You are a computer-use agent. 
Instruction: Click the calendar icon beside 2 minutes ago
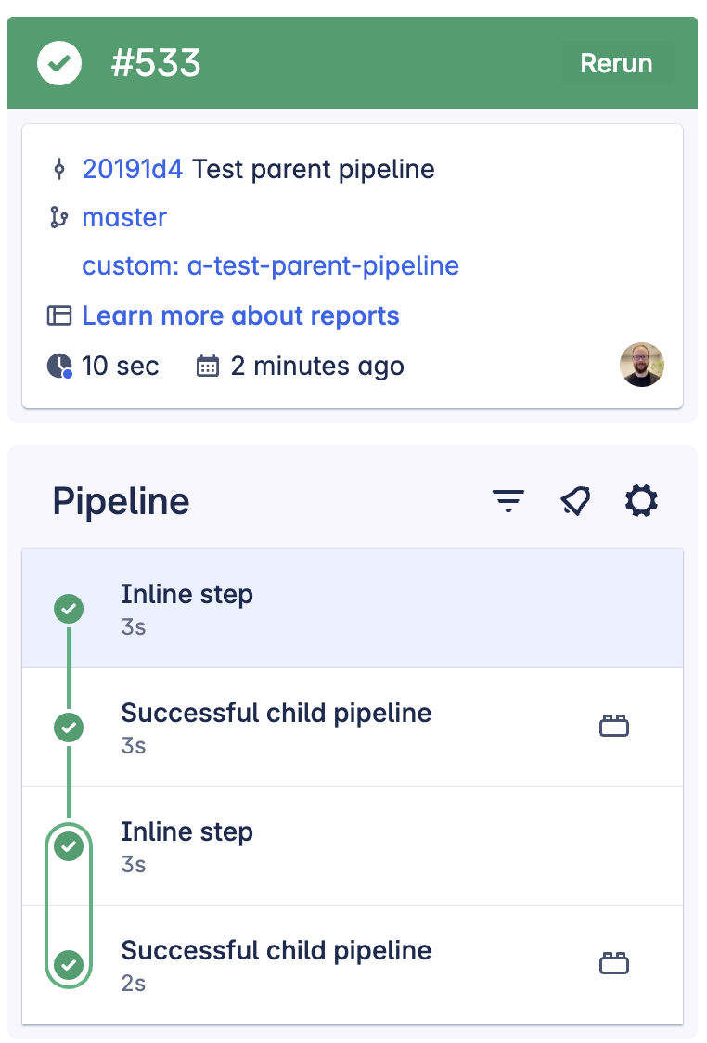206,366
